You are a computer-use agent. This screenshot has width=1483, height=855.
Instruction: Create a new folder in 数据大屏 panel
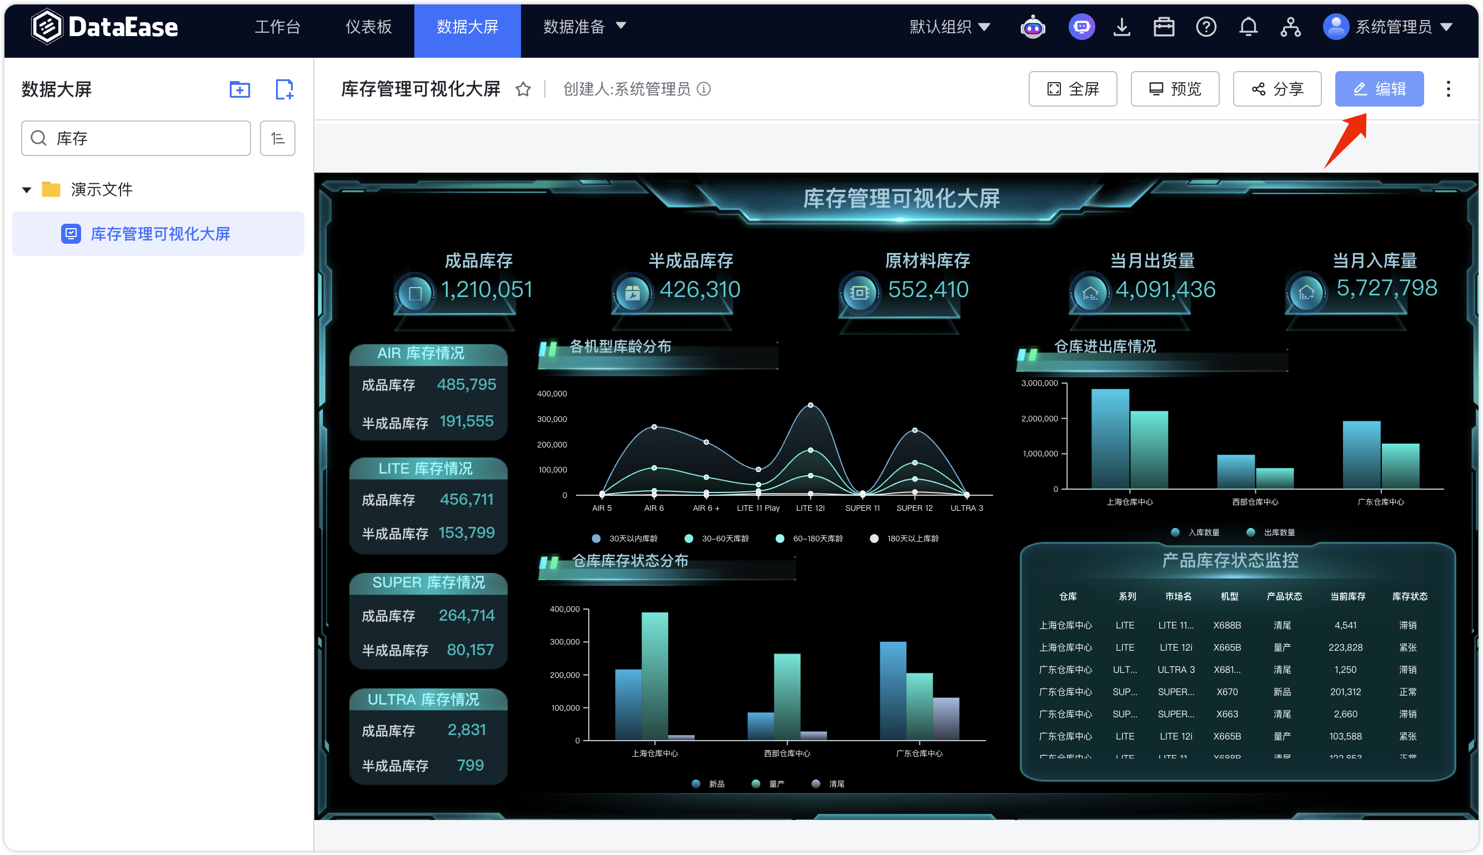(239, 89)
